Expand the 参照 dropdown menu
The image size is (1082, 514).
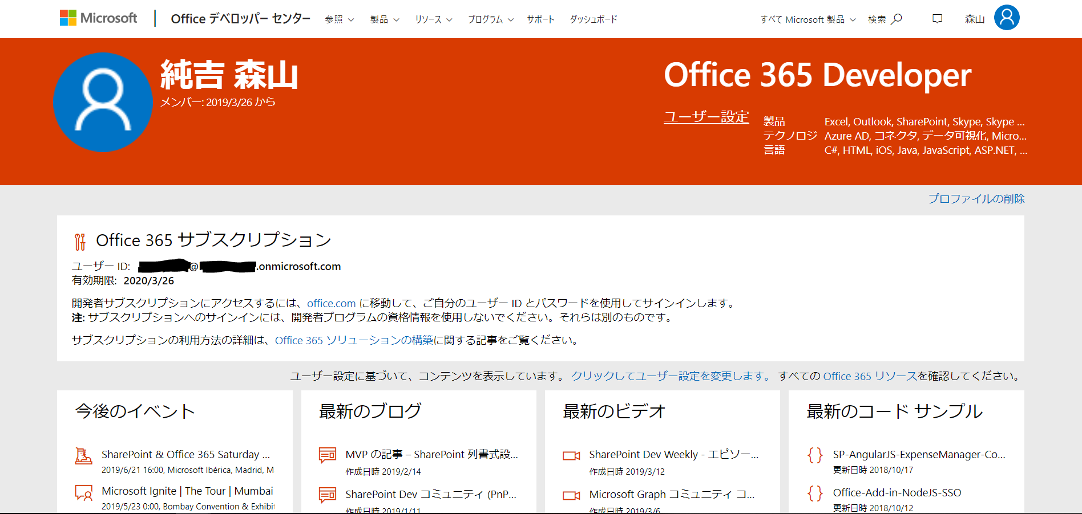340,19
